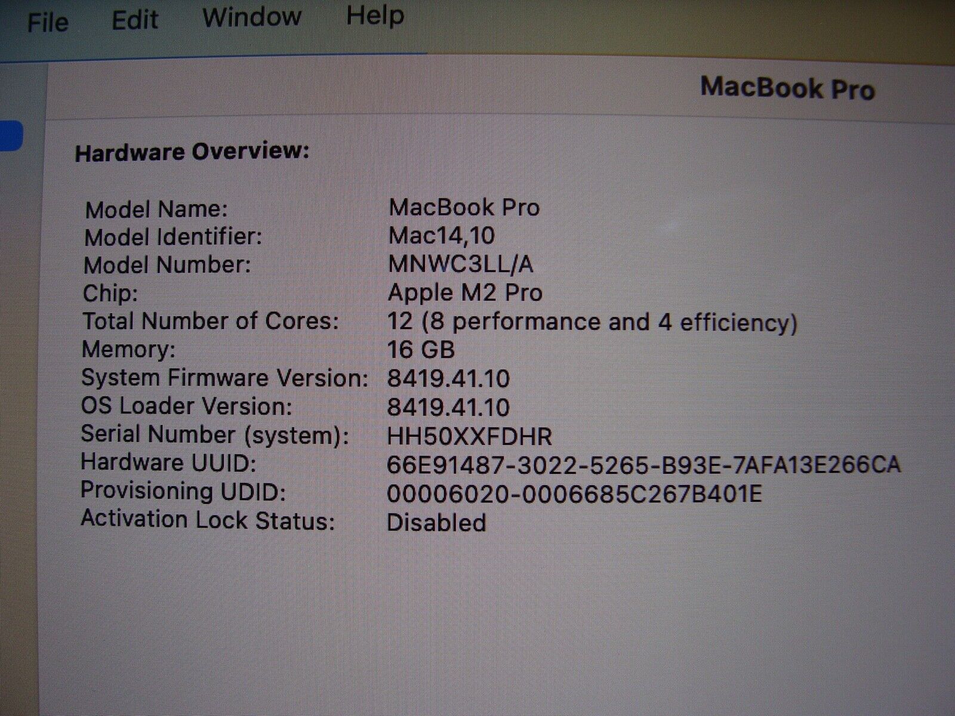Screen dimensions: 955x716
Task: Open the Window menu
Action: click(x=252, y=17)
